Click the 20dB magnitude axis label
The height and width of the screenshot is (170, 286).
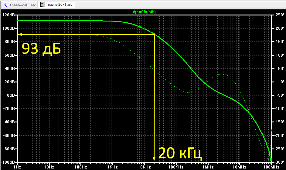click(x=9, y=82)
